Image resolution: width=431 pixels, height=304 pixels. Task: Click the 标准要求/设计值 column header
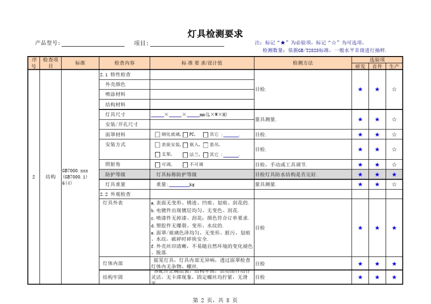point(202,63)
